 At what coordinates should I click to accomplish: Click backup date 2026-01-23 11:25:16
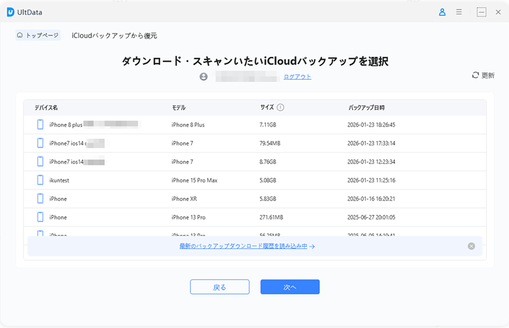point(371,180)
